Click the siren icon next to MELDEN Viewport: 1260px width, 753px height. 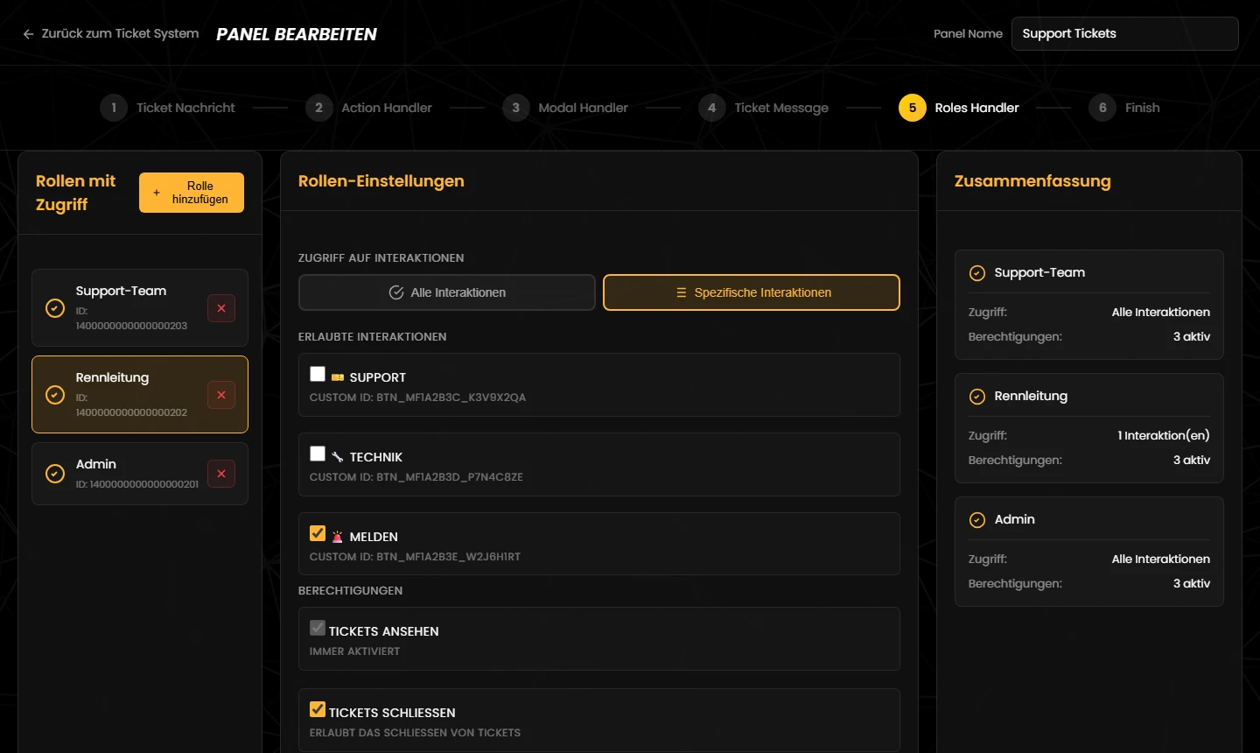pyautogui.click(x=338, y=537)
